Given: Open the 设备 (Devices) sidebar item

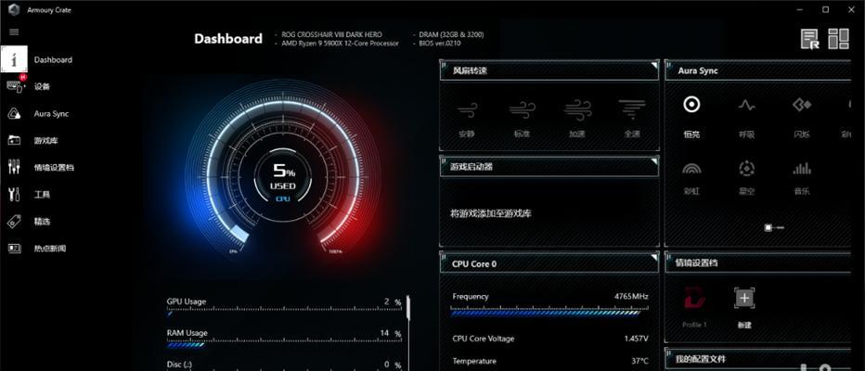Looking at the screenshot, I should tap(42, 86).
